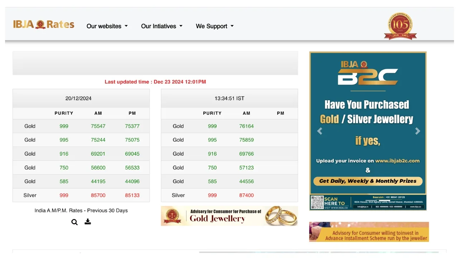Click Gold 750 PM rate 56533

pyautogui.click(x=132, y=167)
